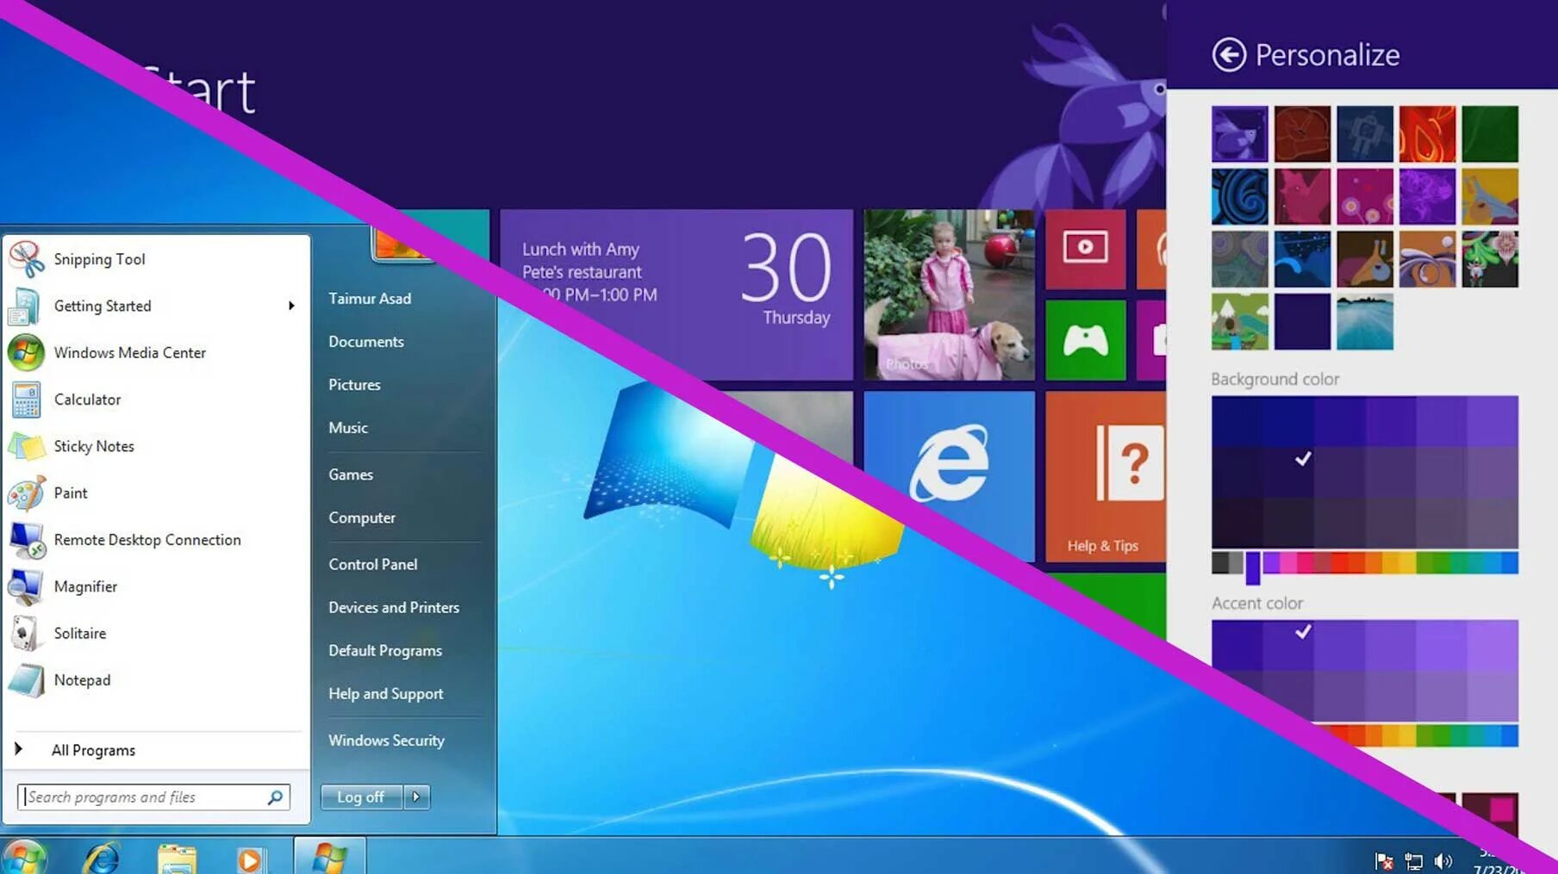Select the orange fire background pattern

pyautogui.click(x=1427, y=134)
